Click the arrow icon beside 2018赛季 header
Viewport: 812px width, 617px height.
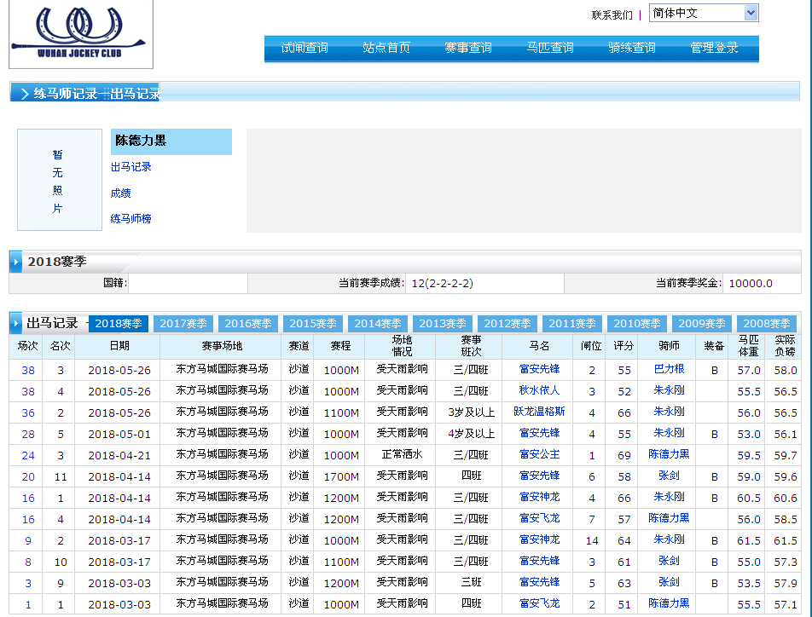(x=16, y=262)
